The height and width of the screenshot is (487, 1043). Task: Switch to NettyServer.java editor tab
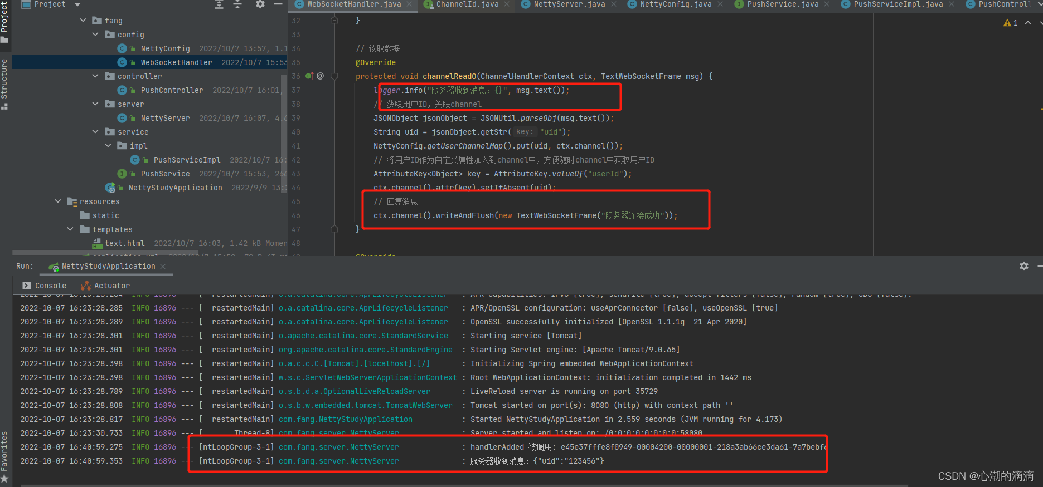pos(569,4)
